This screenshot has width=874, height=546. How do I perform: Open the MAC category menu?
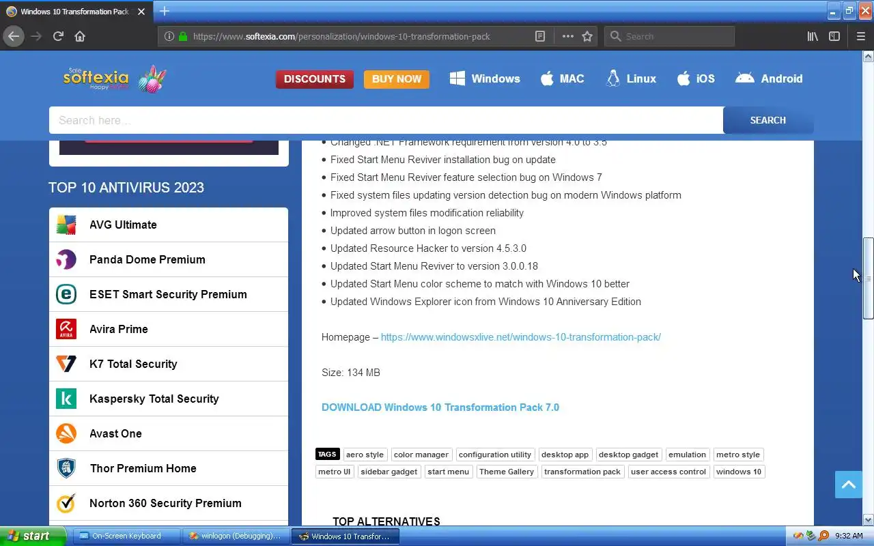(x=563, y=78)
